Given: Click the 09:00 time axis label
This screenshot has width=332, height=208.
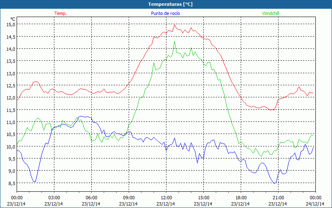Looking at the screenshot, I should pyautogui.click(x=129, y=198).
